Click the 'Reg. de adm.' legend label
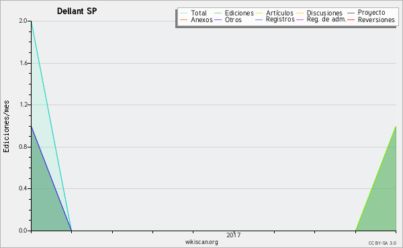This screenshot has width=403, height=248. point(326,19)
